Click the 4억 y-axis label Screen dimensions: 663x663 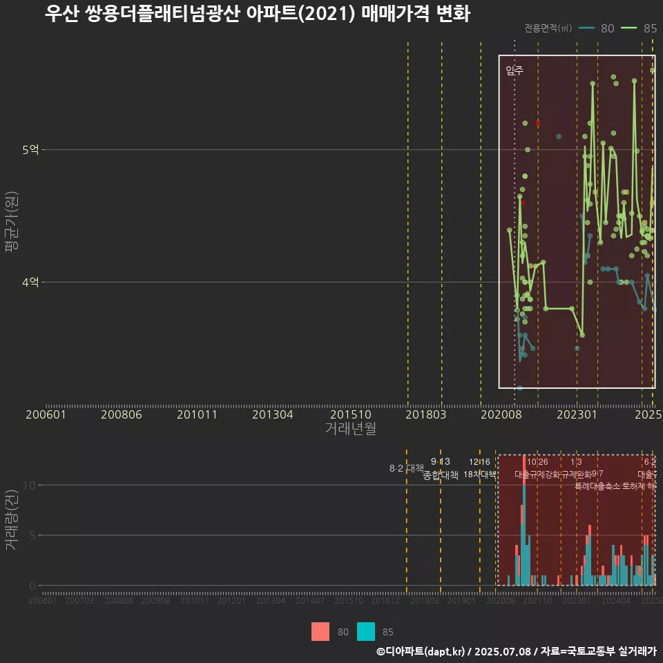[x=30, y=282]
